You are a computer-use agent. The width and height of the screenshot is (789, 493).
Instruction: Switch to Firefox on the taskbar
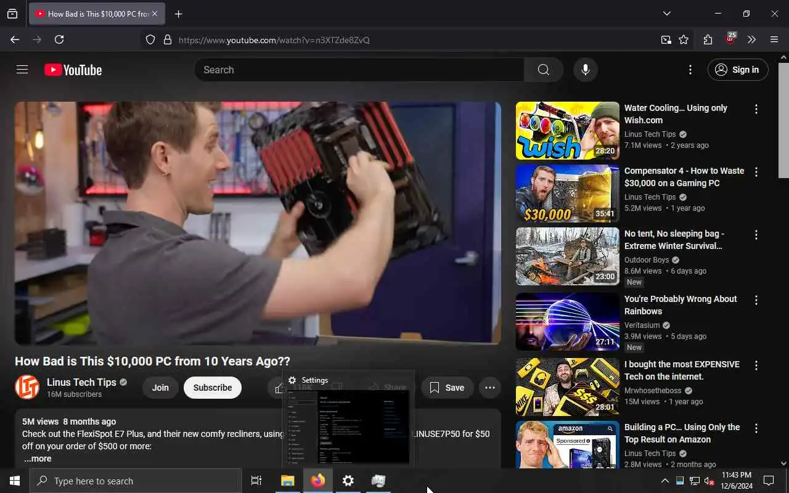(318, 481)
